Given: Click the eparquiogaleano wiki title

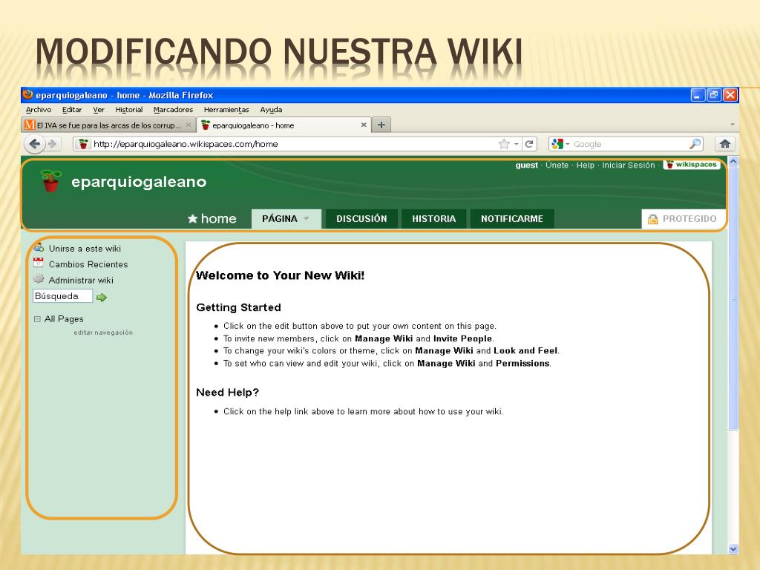Looking at the screenshot, I should pyautogui.click(x=139, y=182).
